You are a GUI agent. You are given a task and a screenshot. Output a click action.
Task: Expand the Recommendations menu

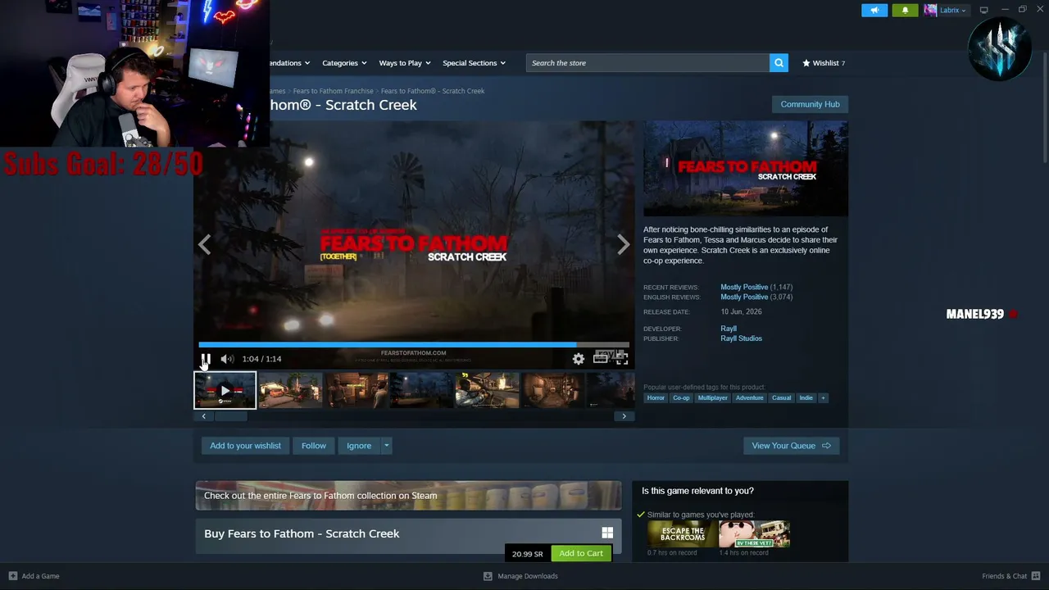pos(290,63)
